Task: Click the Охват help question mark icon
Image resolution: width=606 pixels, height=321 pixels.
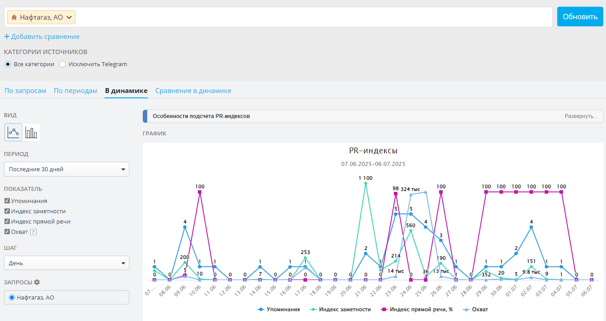Action: point(33,232)
